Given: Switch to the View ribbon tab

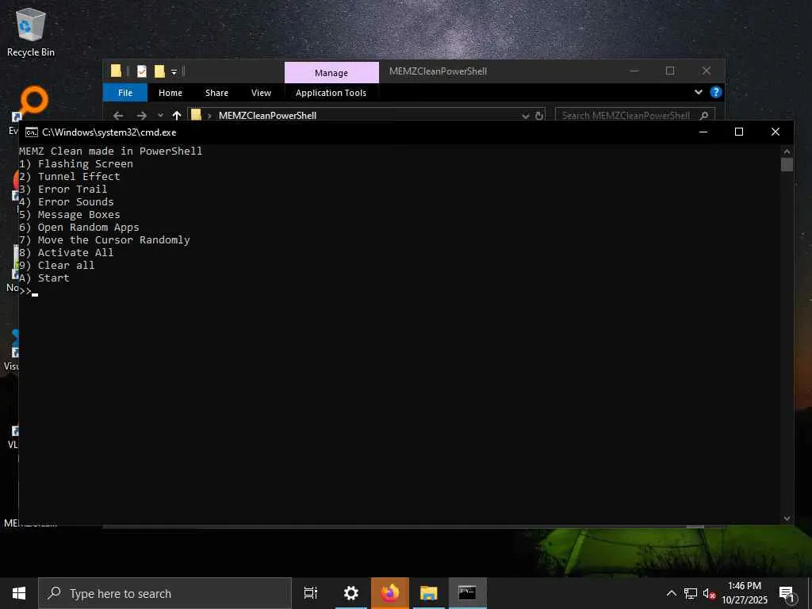Looking at the screenshot, I should (x=261, y=93).
